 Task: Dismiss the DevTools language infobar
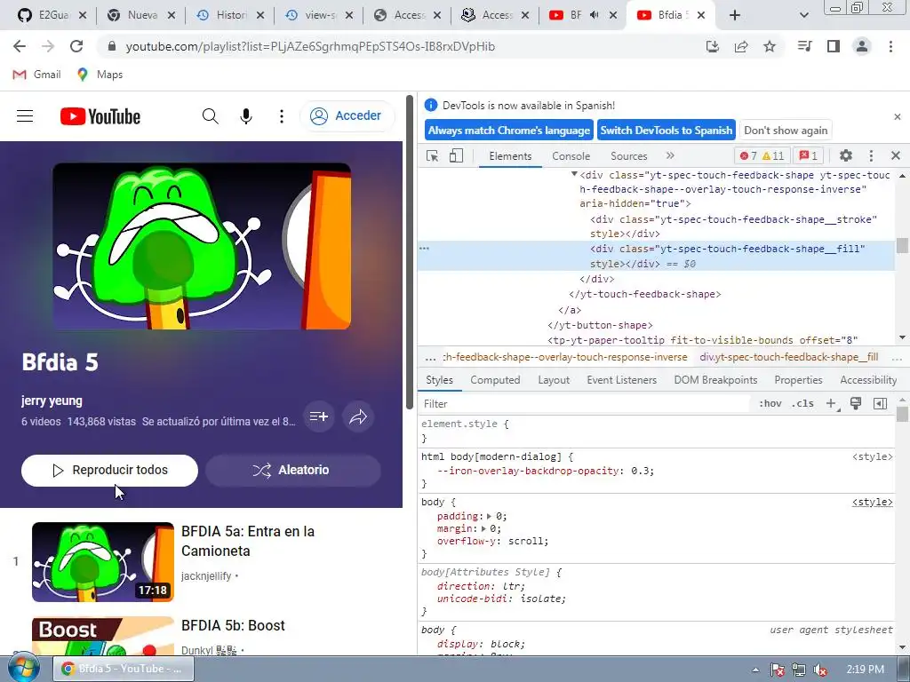pyautogui.click(x=898, y=116)
